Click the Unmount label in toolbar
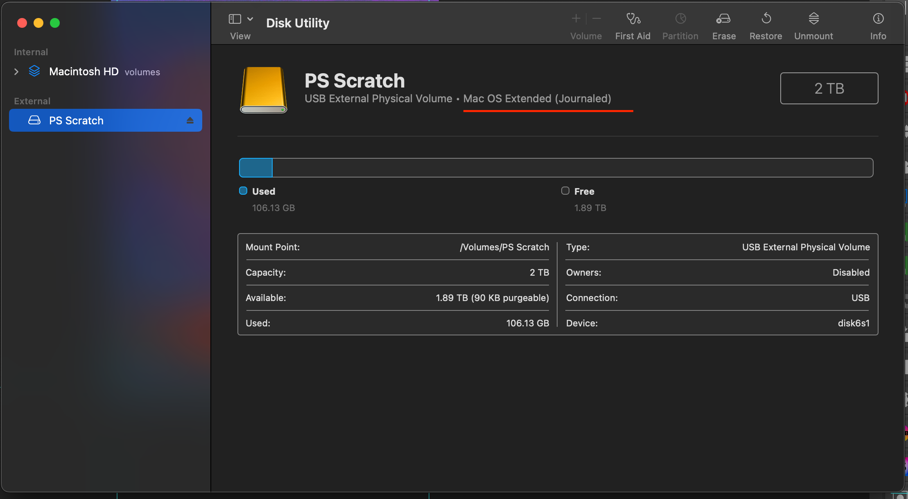Screen dimensions: 908x499 pyautogui.click(x=813, y=36)
